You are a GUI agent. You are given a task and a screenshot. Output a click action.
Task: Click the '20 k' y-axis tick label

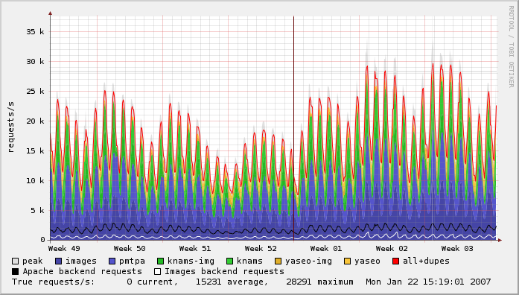36,121
